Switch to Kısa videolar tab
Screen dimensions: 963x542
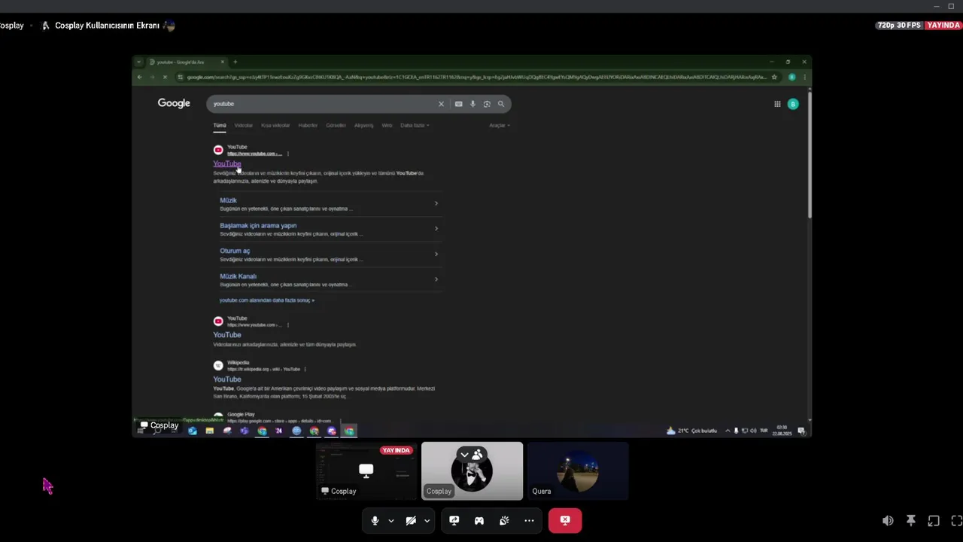point(275,126)
